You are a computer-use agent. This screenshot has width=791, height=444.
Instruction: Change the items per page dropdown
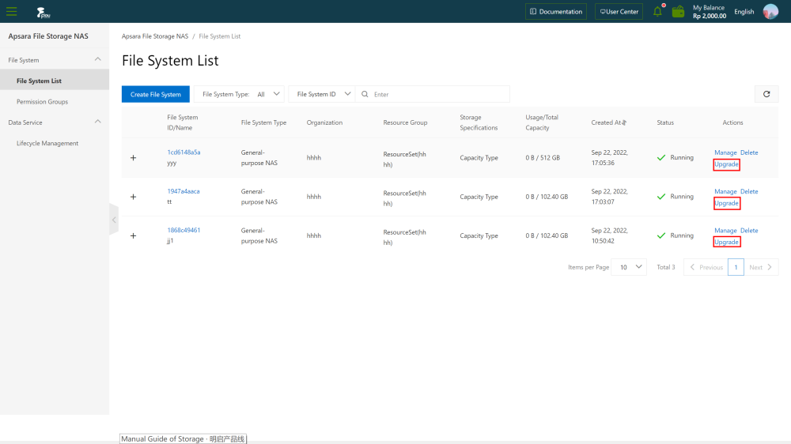[630, 267]
